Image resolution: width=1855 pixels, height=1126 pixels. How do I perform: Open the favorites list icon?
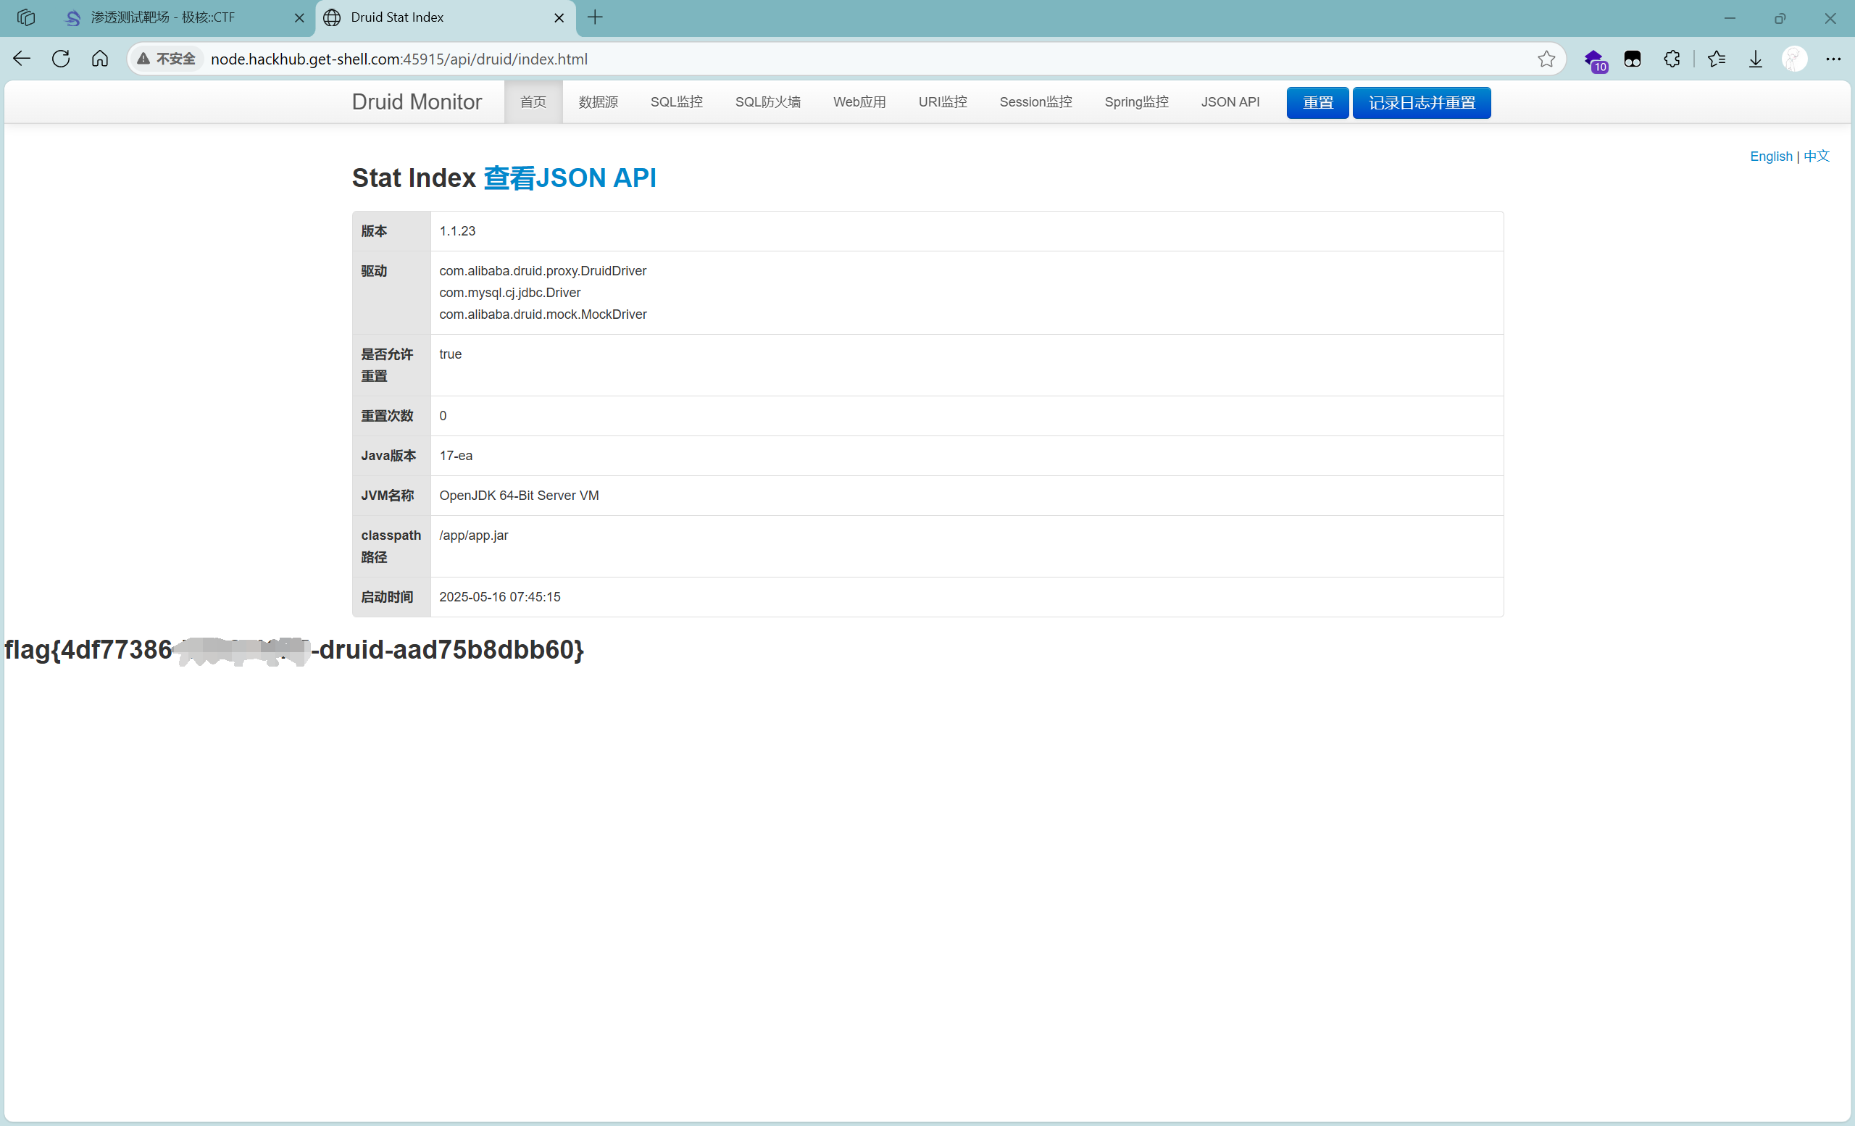click(x=1716, y=59)
